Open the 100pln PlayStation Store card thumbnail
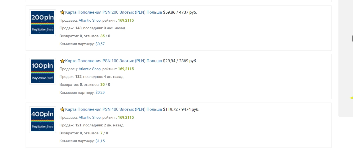This screenshot has width=353, height=150. (42, 71)
